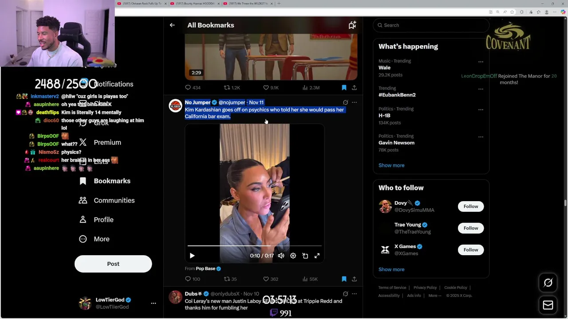Follow Trae Young
This screenshot has height=319, width=568.
471,228
